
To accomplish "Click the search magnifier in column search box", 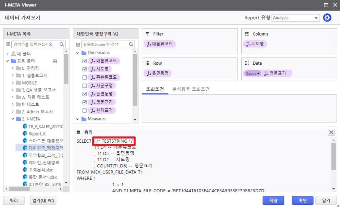I will (132, 44).
